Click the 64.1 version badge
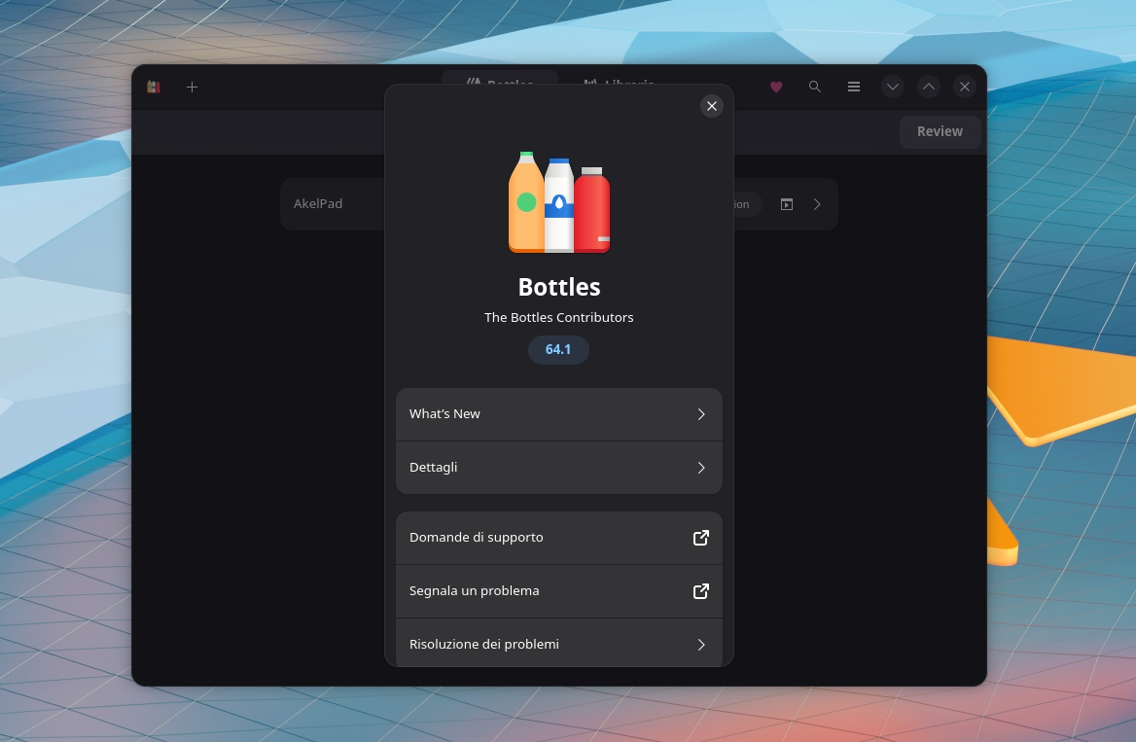The width and height of the screenshot is (1136, 742). [558, 350]
